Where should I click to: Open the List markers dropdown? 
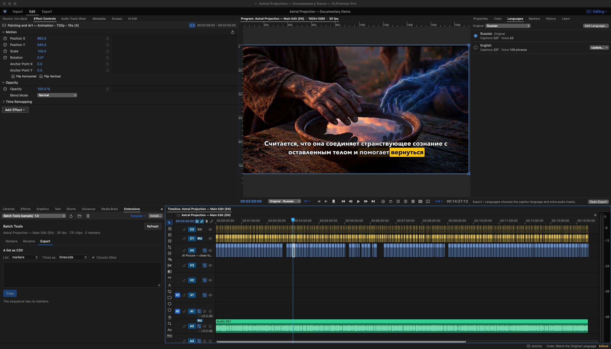[x=24, y=257]
